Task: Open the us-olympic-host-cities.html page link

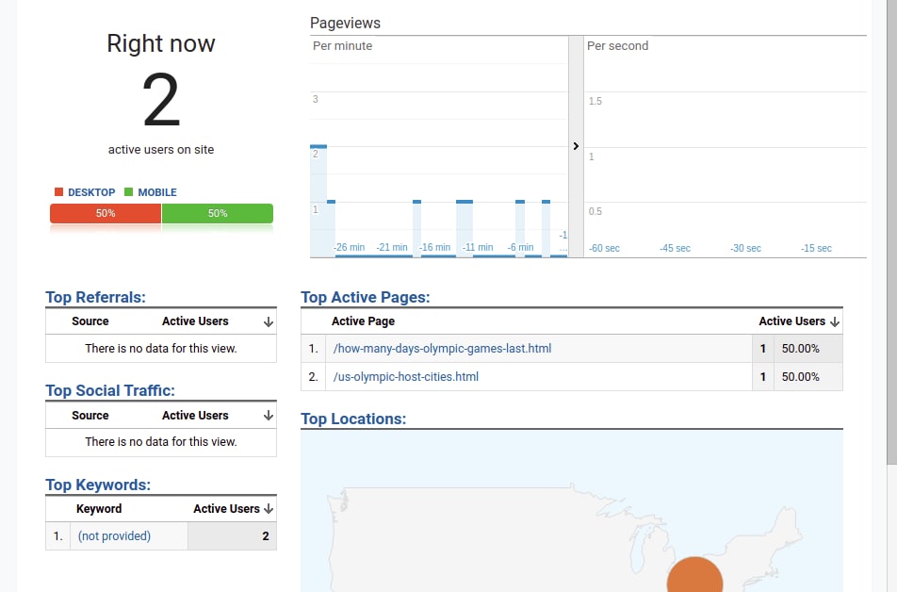Action: (405, 377)
